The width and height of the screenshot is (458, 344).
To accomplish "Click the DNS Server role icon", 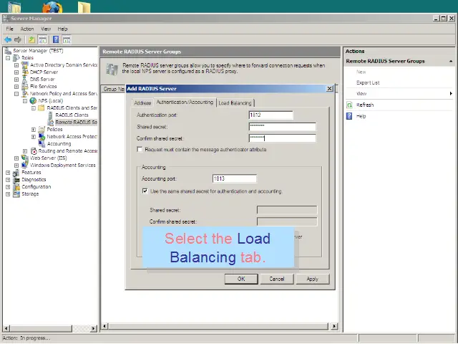I will pyautogui.click(x=25, y=80).
